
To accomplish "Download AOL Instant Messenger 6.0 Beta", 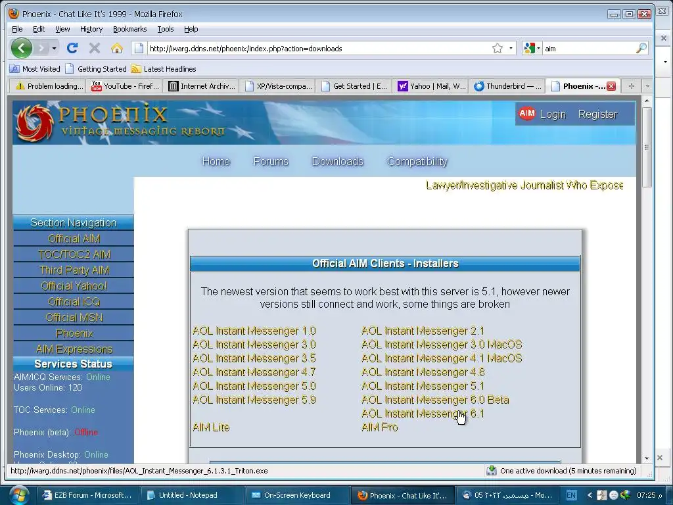I will click(x=435, y=400).
